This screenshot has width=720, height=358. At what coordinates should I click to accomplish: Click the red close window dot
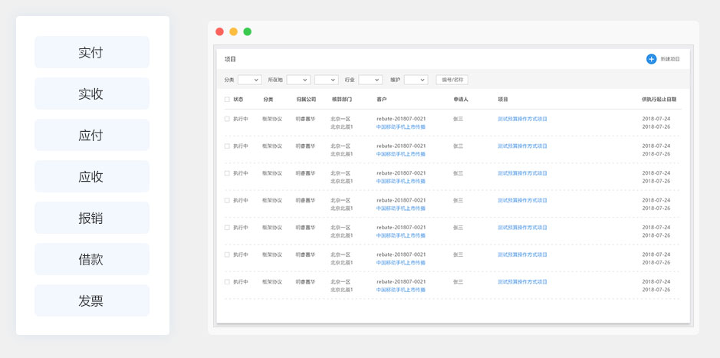pos(219,31)
